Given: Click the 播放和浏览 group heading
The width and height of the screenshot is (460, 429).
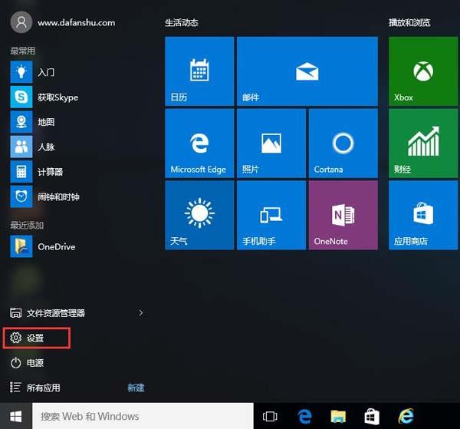Looking at the screenshot, I should [409, 22].
